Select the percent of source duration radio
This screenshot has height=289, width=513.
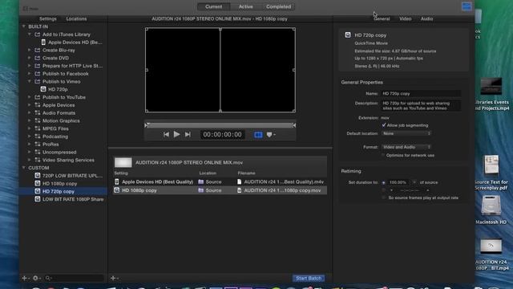click(383, 182)
